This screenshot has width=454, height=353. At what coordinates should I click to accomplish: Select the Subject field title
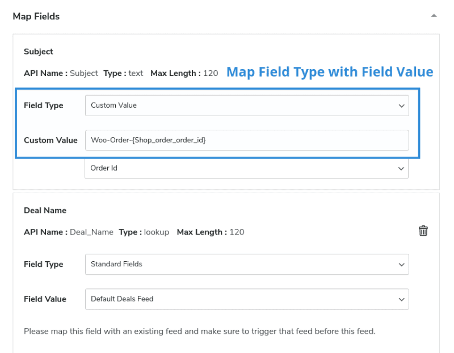pos(39,52)
